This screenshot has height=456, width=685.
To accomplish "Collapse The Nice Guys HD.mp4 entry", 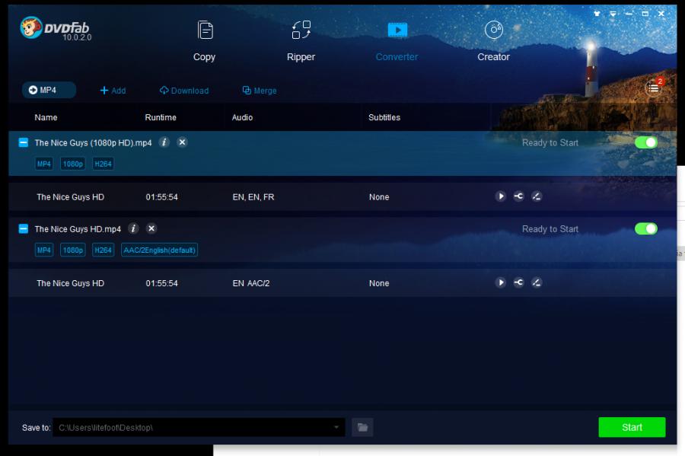I will tap(24, 228).
